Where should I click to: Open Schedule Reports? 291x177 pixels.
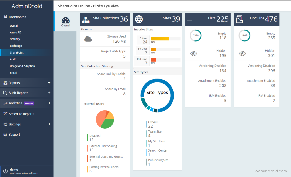[x=22, y=114]
